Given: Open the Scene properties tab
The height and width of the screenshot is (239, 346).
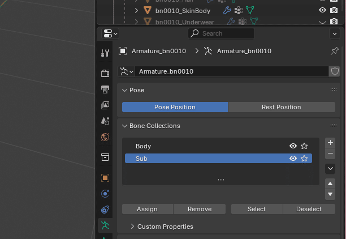Looking at the screenshot, I should (105, 121).
